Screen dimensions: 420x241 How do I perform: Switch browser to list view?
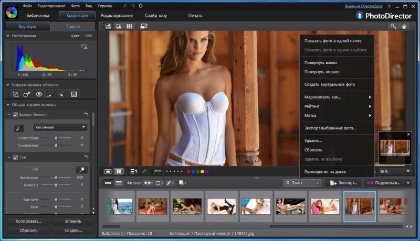coord(119,183)
